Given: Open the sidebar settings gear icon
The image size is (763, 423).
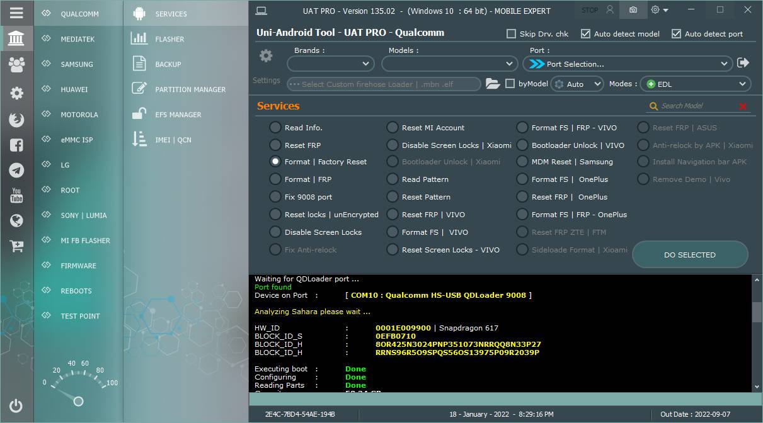Looking at the screenshot, I should click(16, 93).
